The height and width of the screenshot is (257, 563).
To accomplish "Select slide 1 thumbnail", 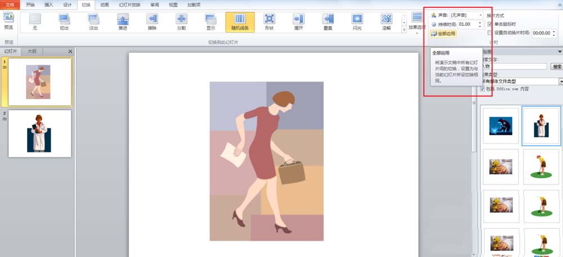I will coord(39,82).
